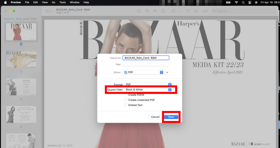
Task: Select the Highlight pen tool
Action: pos(173,11)
